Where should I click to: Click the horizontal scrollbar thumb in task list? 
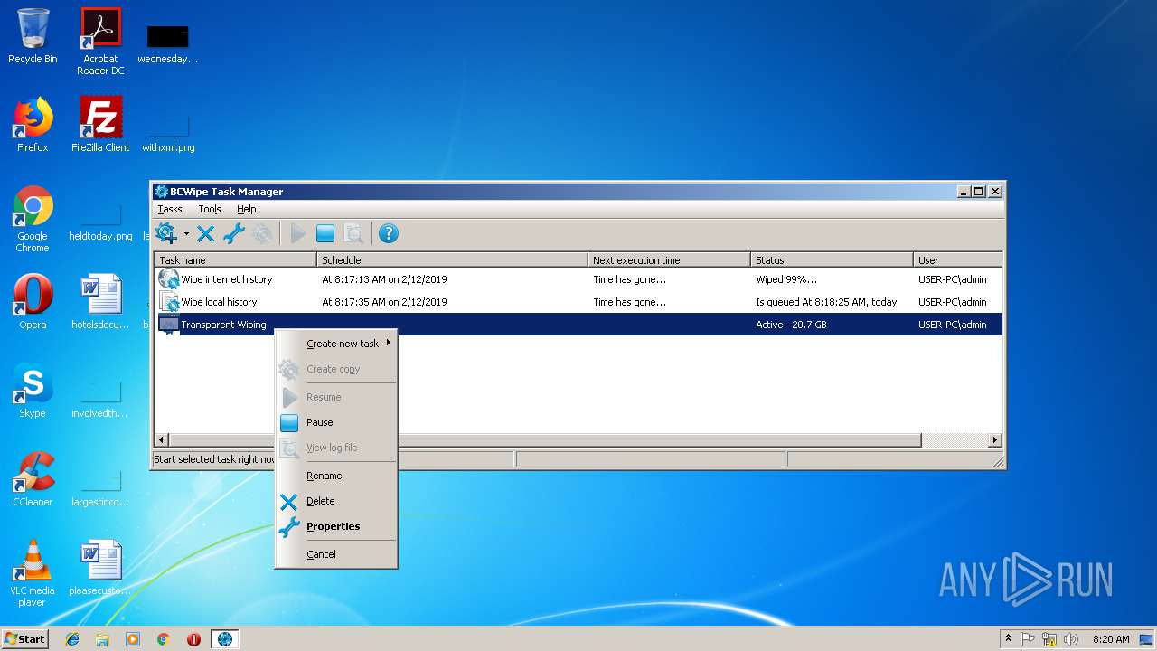(545, 440)
